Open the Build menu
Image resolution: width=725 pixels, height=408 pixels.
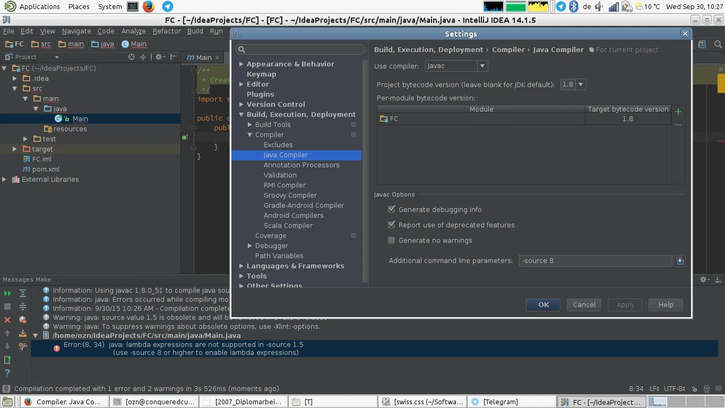coord(195,31)
